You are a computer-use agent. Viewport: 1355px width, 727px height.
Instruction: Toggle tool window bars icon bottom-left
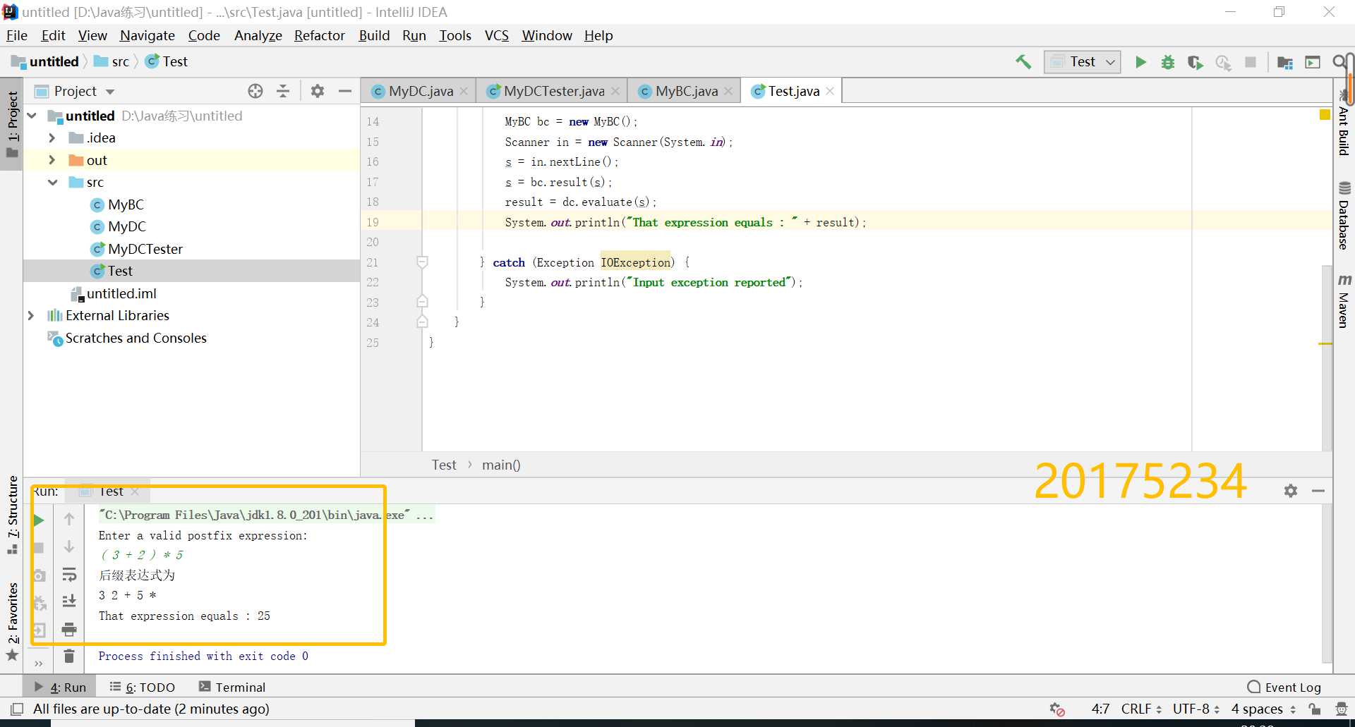[x=18, y=709]
